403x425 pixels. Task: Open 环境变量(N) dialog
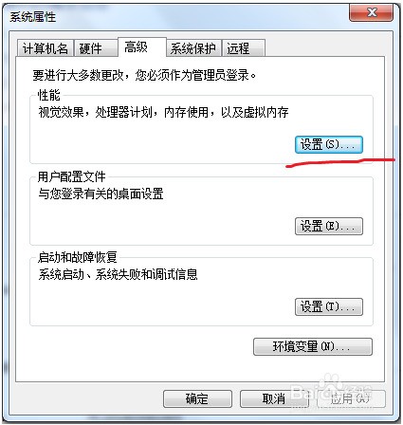point(313,347)
